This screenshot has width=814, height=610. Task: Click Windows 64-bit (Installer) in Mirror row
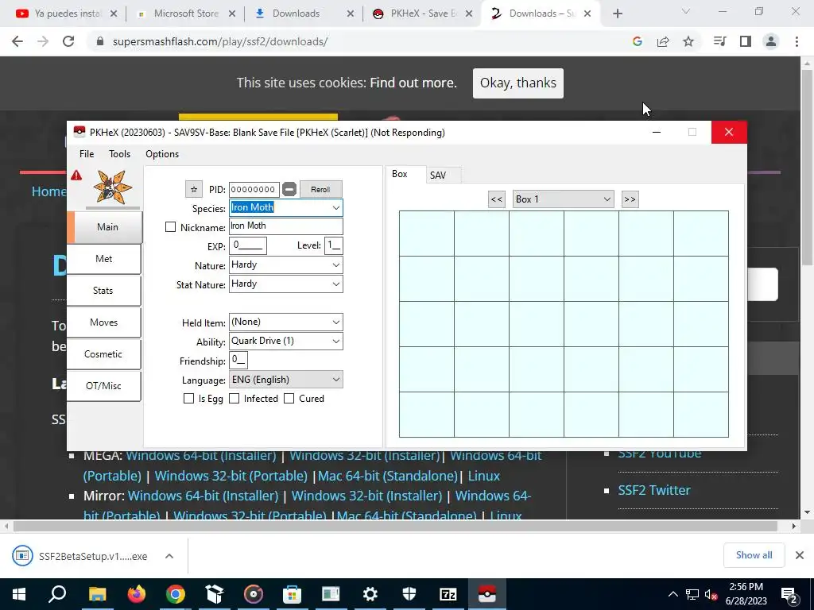pos(203,496)
